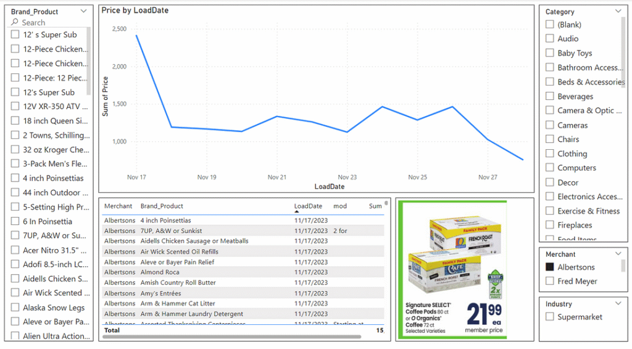The width and height of the screenshot is (632, 349).
Task: Click the LoadDate x-axis title
Action: click(x=330, y=186)
